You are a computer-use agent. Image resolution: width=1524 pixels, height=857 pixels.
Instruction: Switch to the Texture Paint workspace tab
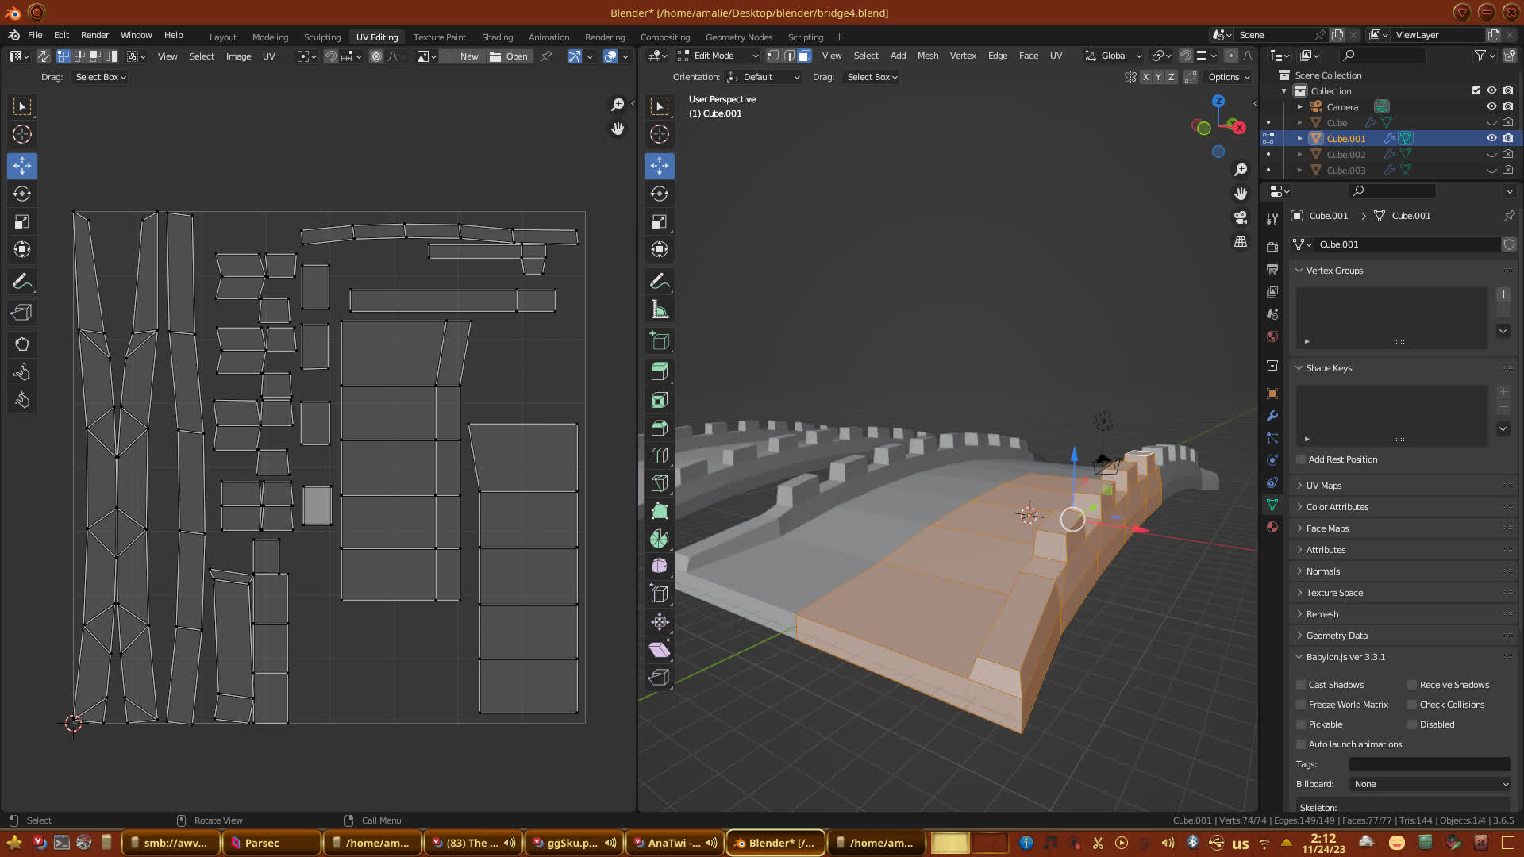pyautogui.click(x=439, y=37)
